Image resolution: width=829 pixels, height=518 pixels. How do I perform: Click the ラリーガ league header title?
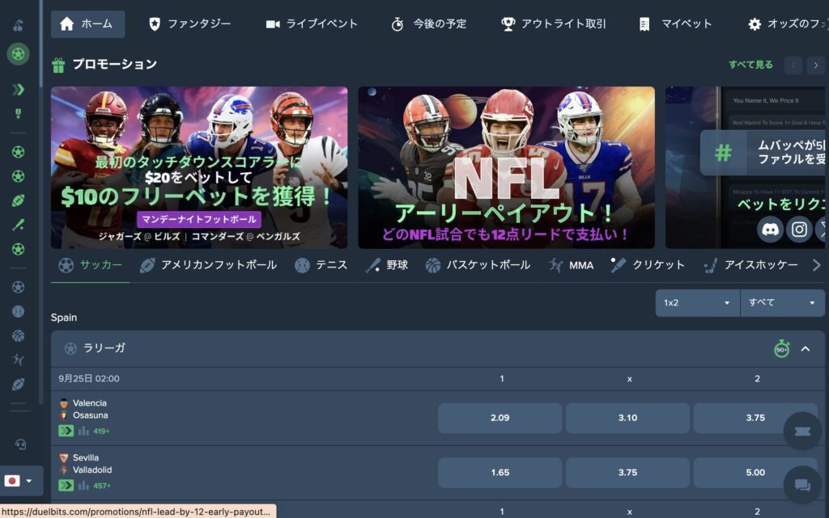click(104, 348)
